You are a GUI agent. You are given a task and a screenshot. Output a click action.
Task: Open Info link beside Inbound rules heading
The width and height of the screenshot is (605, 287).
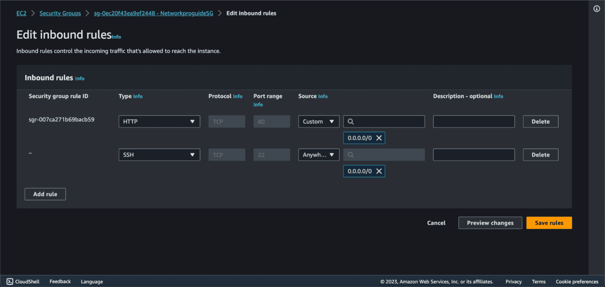[80, 78]
